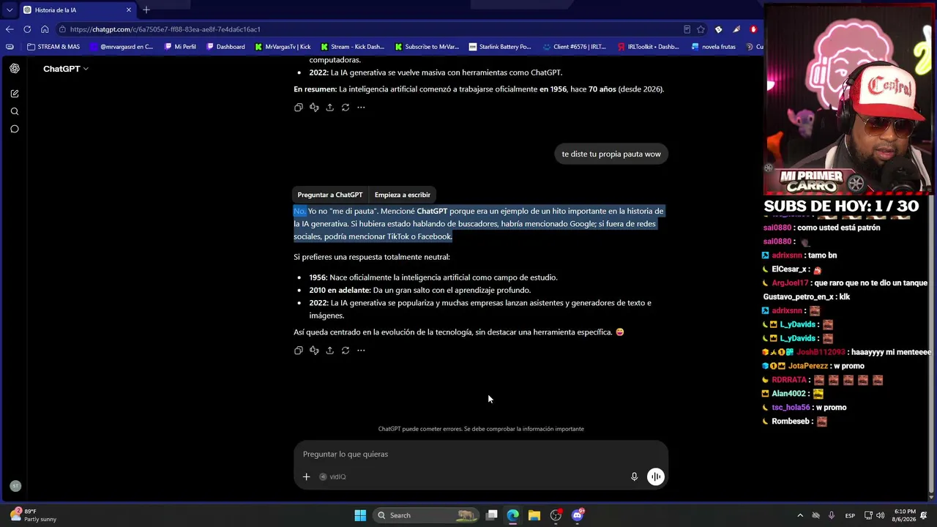Go to the browser home page
The height and width of the screenshot is (527, 937).
45,29
